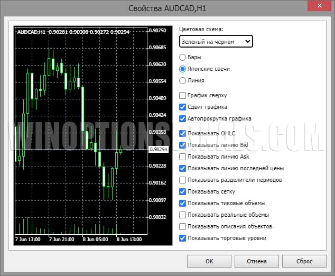Enable Показывать реальные объемы checkbox

pos(183,215)
